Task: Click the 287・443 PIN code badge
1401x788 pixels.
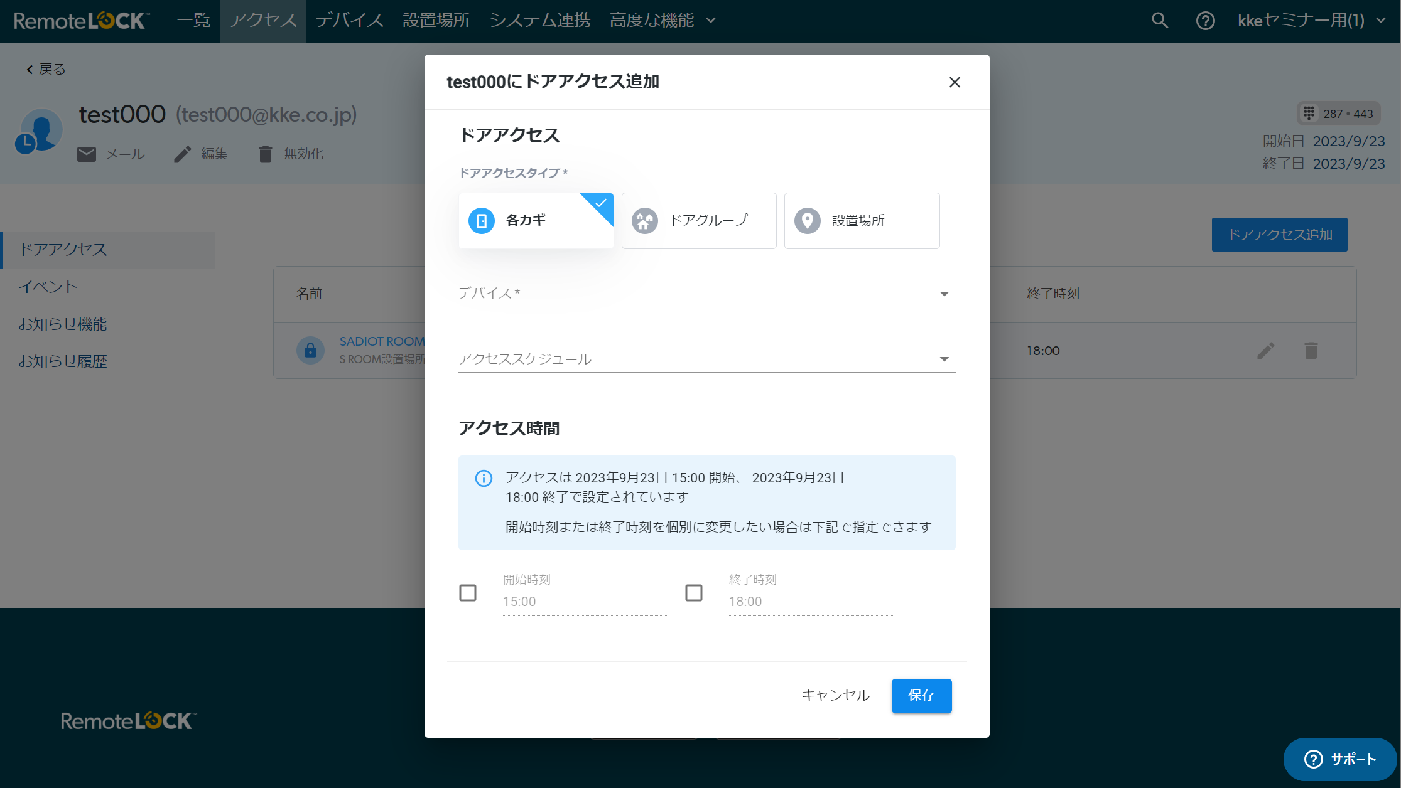Action: (1339, 114)
